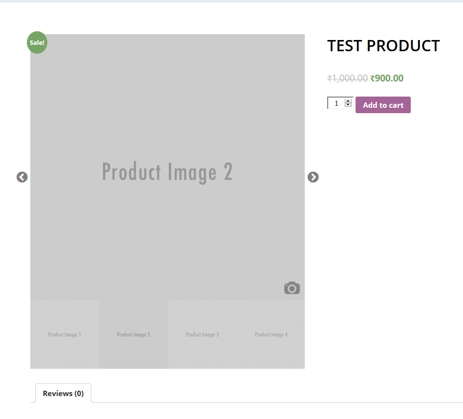The width and height of the screenshot is (463, 419).
Task: Select Product Image 4 thumbnail
Action: click(x=271, y=335)
